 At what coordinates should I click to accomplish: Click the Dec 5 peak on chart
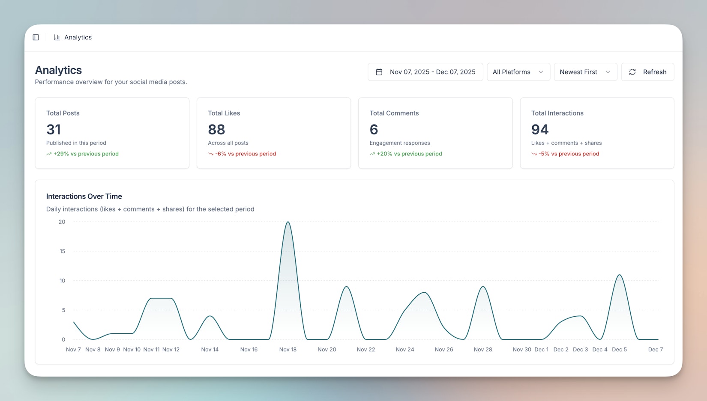[x=619, y=275]
